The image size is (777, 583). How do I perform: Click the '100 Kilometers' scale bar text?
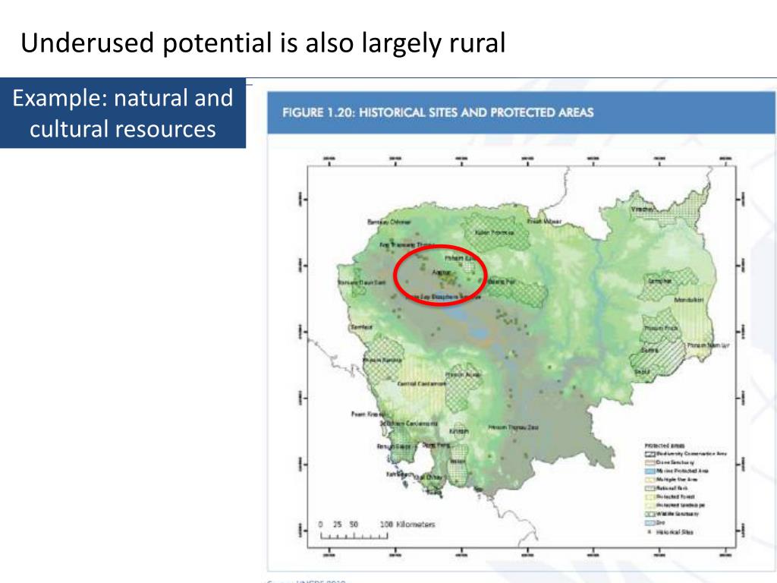click(x=407, y=524)
